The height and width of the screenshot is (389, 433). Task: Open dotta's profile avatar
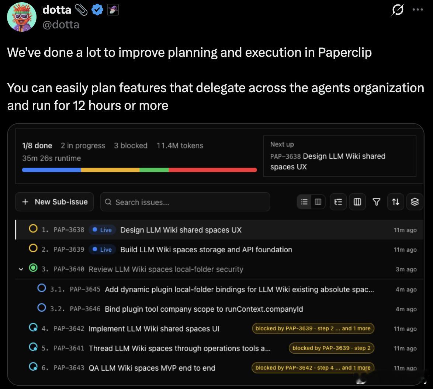tap(21, 17)
